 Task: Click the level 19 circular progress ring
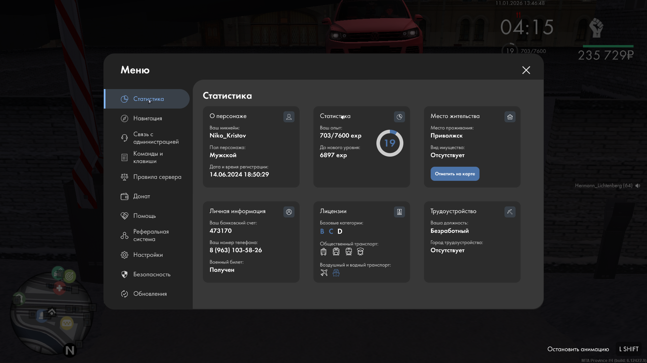tap(390, 143)
